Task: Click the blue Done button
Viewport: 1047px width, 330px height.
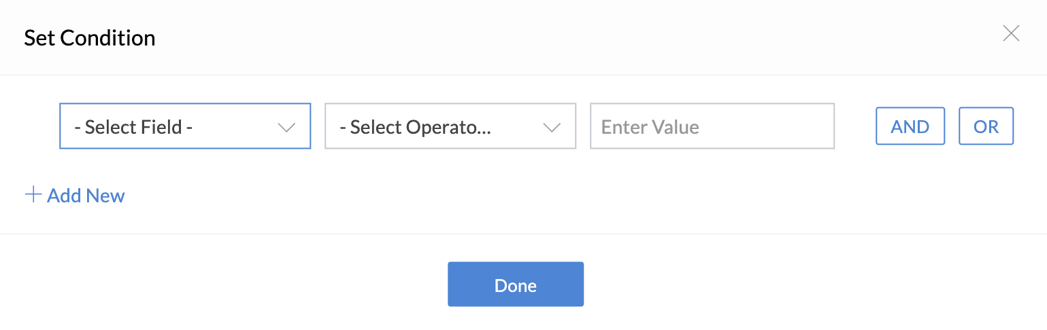Action: point(515,285)
